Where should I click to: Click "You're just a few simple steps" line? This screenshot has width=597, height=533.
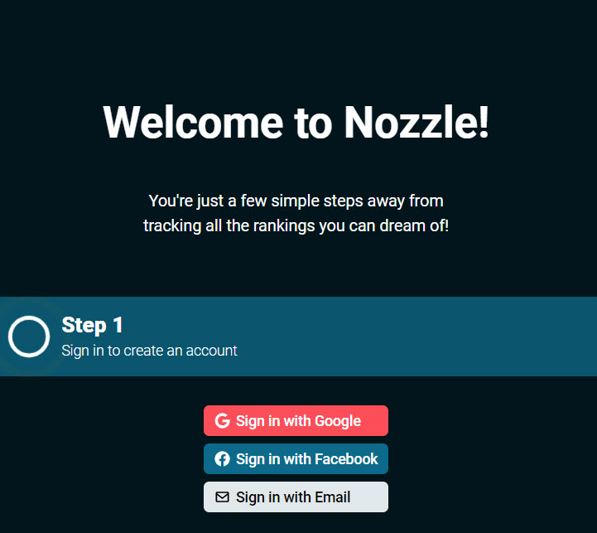tap(296, 201)
